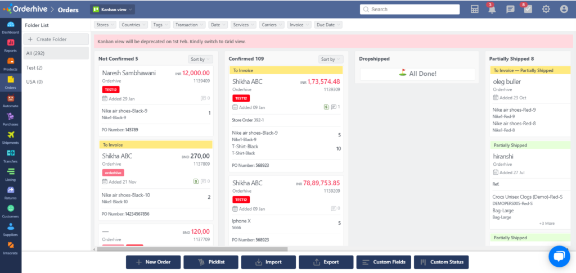Image resolution: width=576 pixels, height=273 pixels.
Task: Click PO Number 14234567856
Action: pos(125,213)
